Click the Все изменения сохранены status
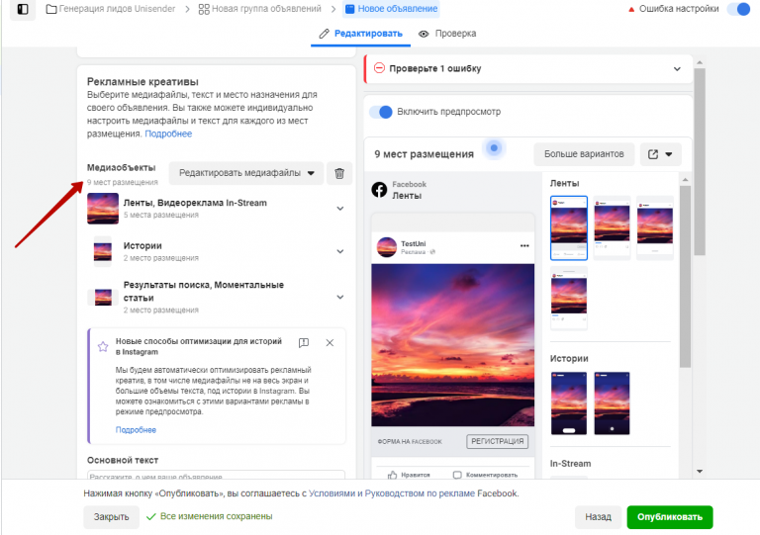The image size is (760, 535). pyautogui.click(x=210, y=516)
